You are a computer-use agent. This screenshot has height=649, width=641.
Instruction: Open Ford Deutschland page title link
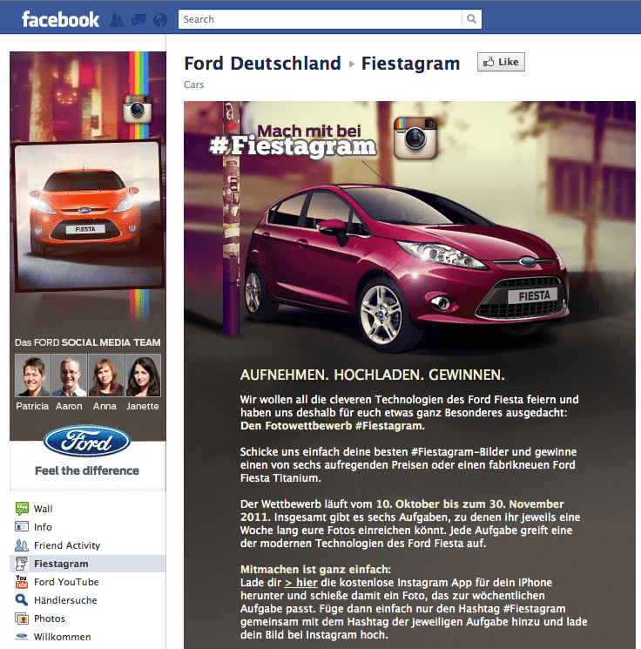[x=262, y=64]
